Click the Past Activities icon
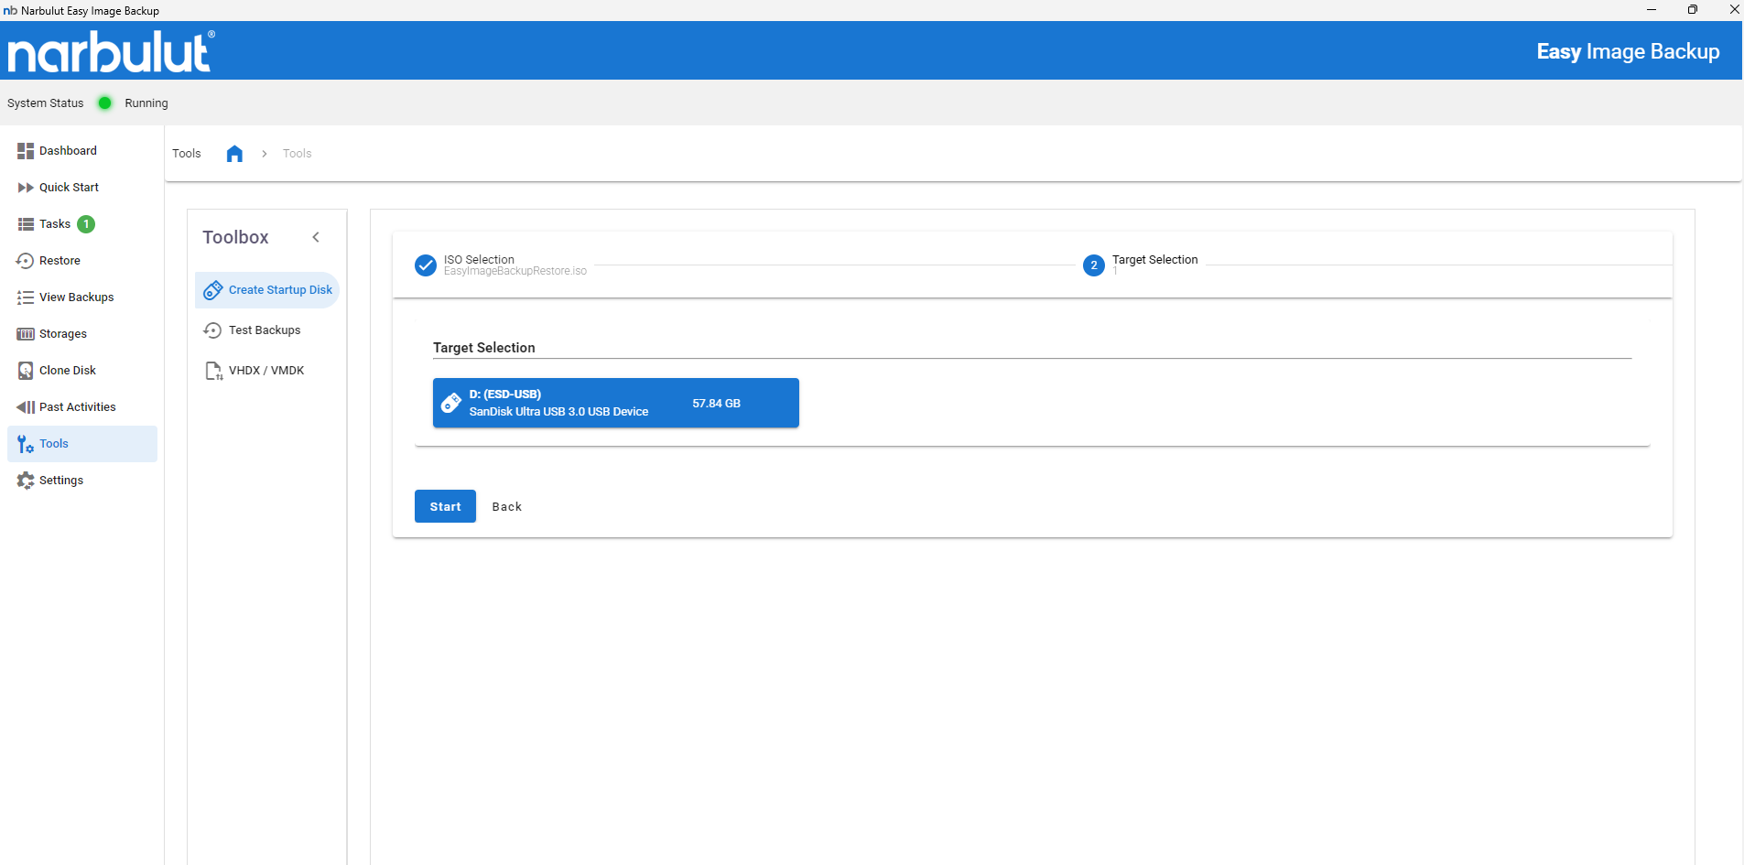 (x=26, y=407)
